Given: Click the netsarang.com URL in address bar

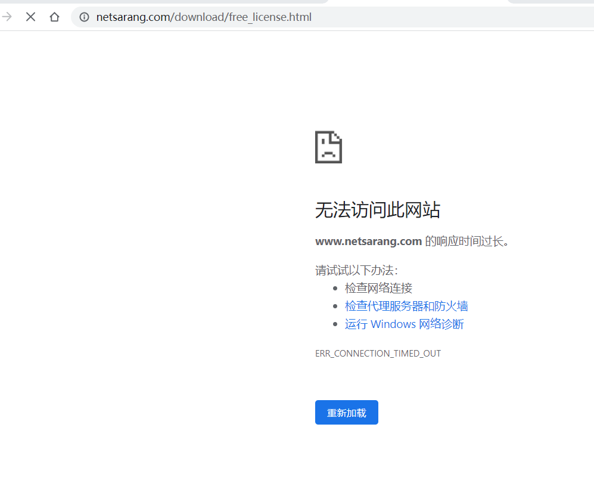Looking at the screenshot, I should 204,17.
